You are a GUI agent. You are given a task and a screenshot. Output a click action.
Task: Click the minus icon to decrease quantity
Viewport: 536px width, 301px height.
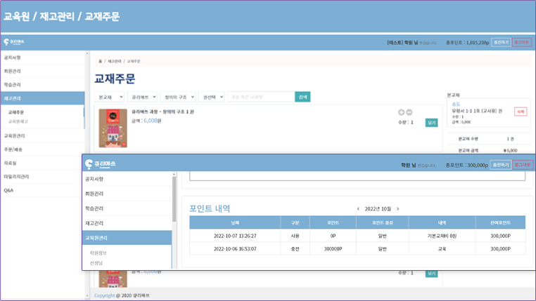coord(409,112)
